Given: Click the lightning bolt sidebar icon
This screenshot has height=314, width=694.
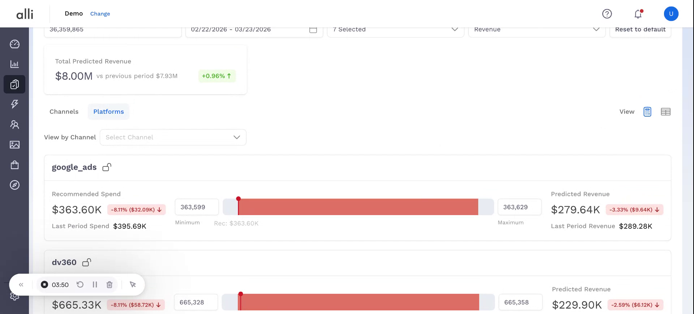Looking at the screenshot, I should pyautogui.click(x=14, y=104).
